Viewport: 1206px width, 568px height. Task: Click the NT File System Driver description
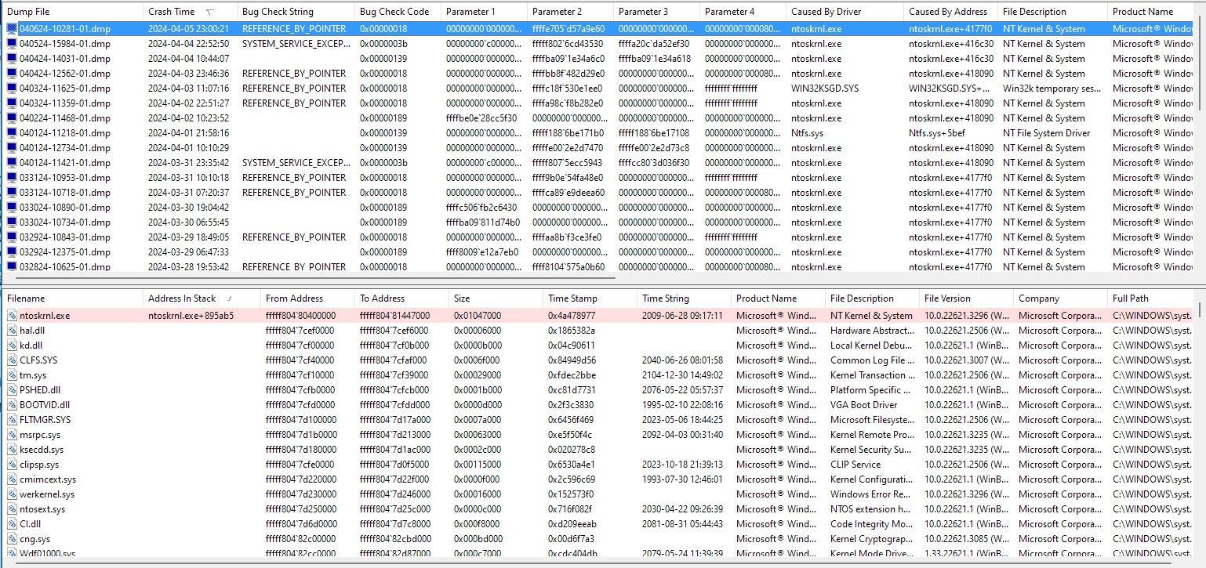[1046, 132]
